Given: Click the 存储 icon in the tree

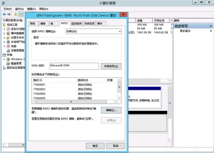Looking at the screenshot, I should [4, 55].
